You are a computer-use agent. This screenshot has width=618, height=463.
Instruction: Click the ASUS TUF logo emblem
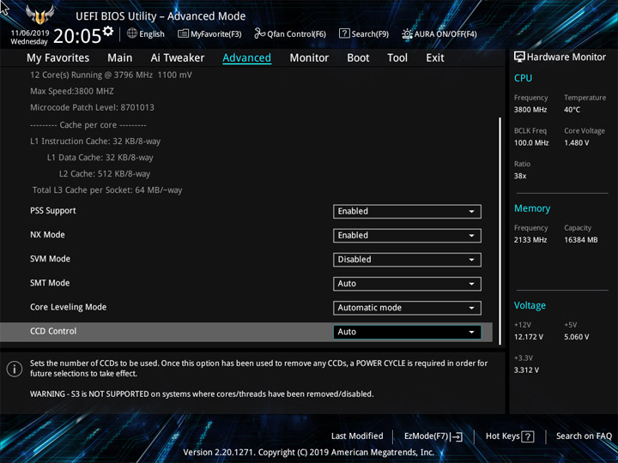point(39,15)
